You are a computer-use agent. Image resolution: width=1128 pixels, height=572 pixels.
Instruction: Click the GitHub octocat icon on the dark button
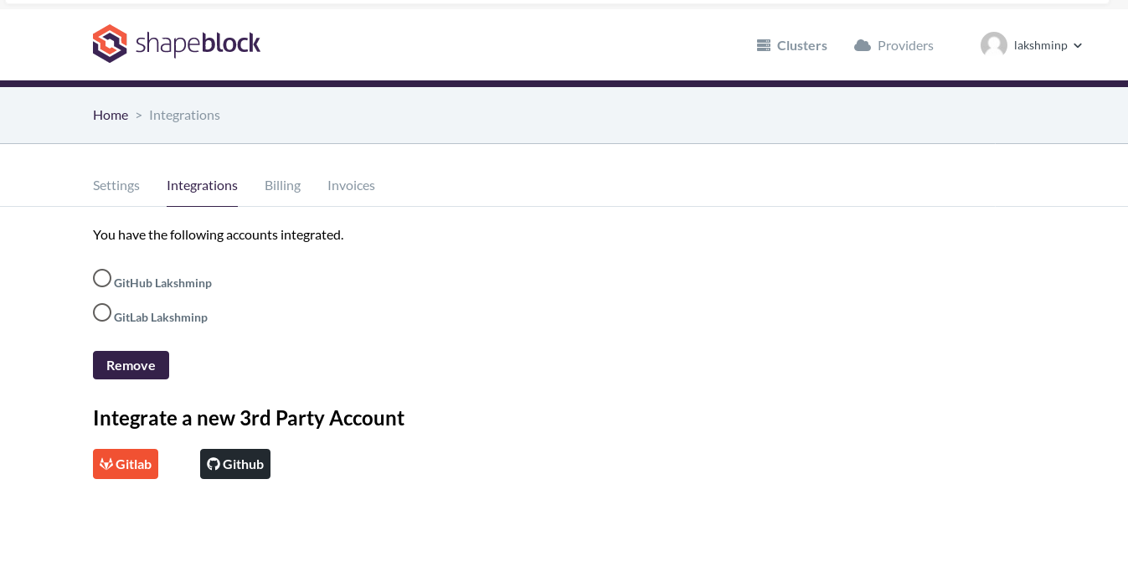coord(214,464)
